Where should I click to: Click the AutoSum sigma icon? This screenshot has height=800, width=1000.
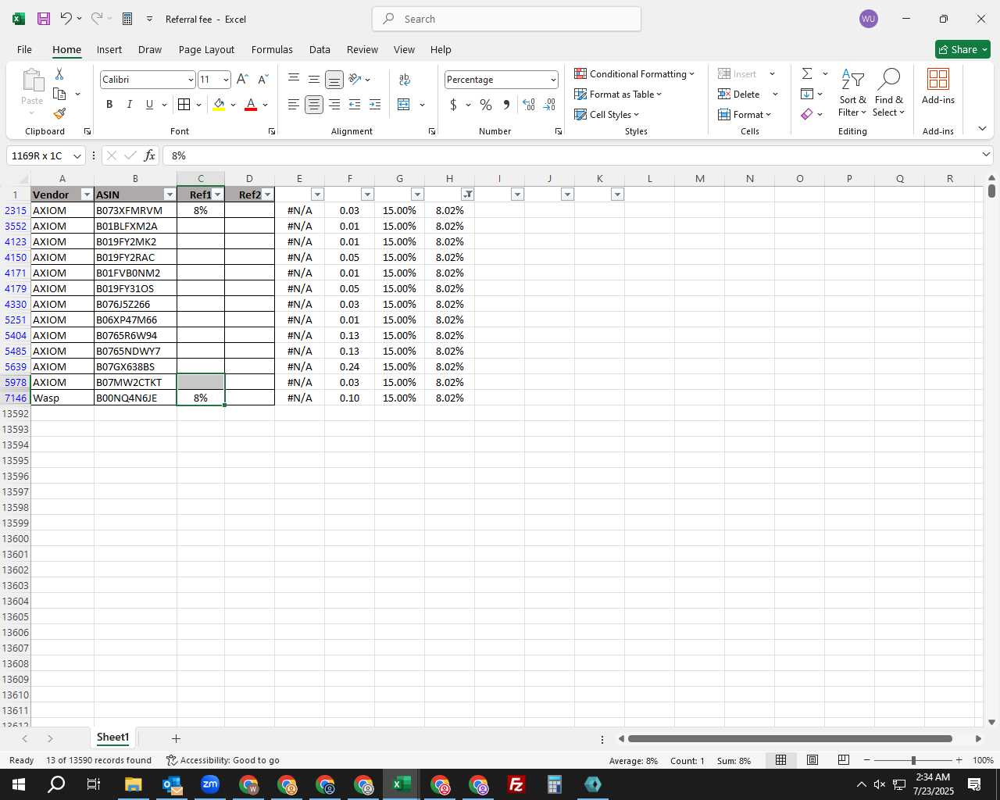click(x=807, y=73)
